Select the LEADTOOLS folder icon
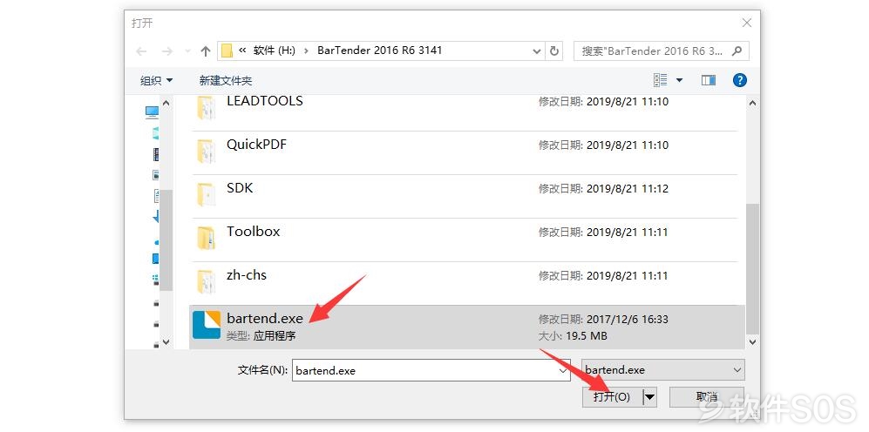 point(207,107)
